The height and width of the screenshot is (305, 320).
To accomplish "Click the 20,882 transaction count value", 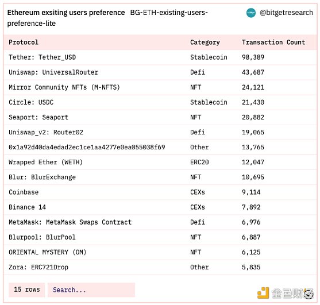I will pyautogui.click(x=253, y=117).
